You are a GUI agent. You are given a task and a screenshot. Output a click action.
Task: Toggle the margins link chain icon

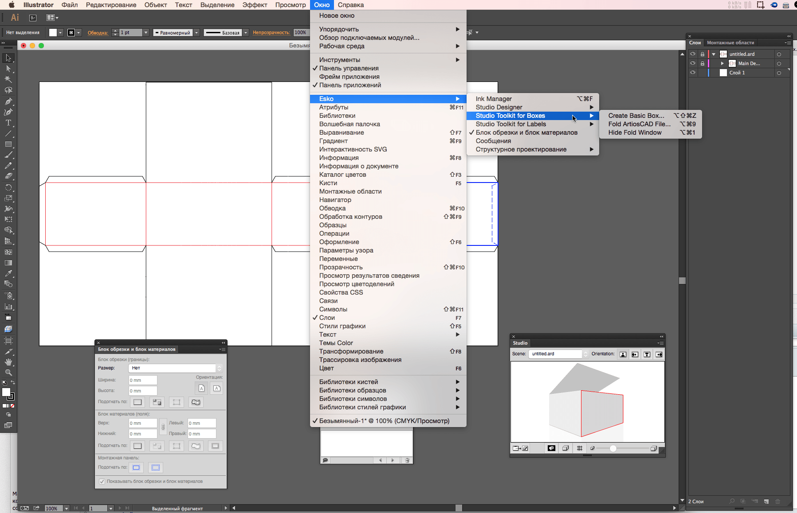(163, 427)
